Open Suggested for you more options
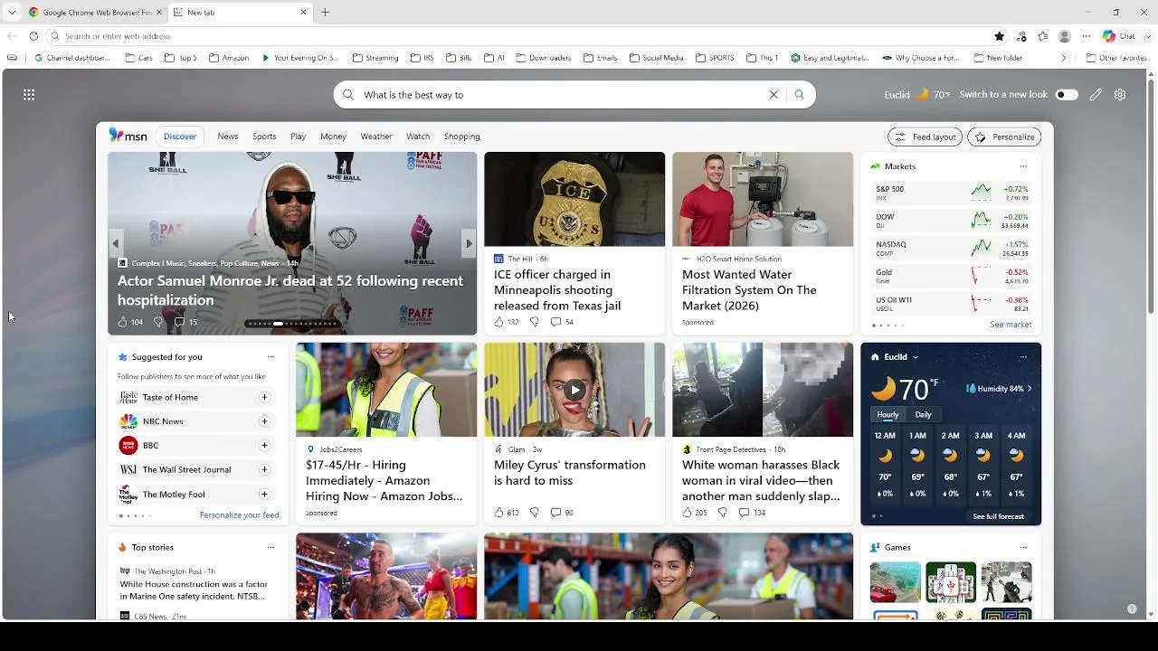 [271, 357]
